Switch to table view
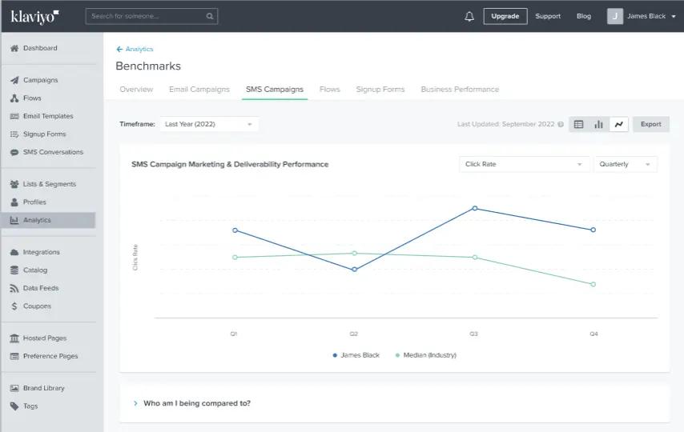684x432 pixels. click(x=578, y=124)
